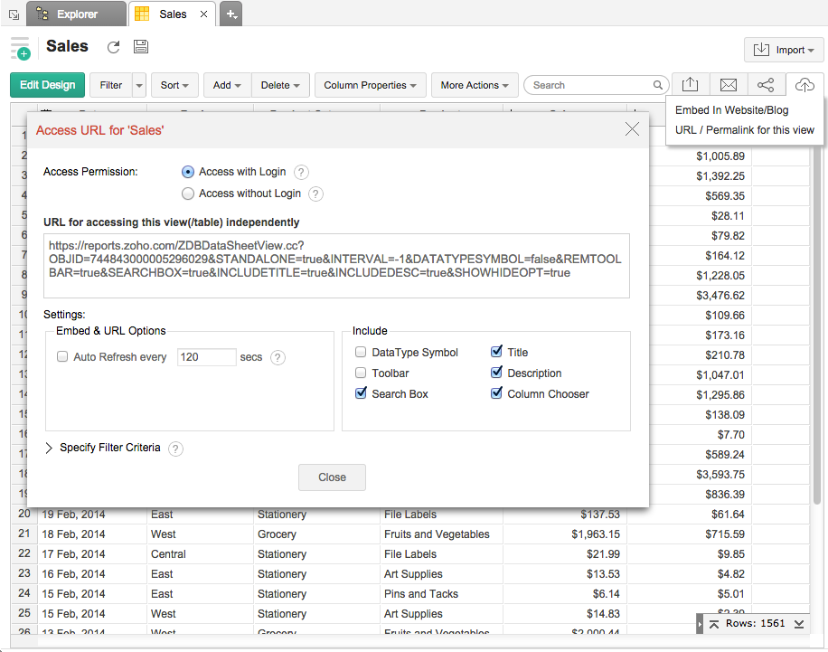Expand Specify Filter Criteria section
Image resolution: width=828 pixels, height=652 pixels.
click(49, 448)
